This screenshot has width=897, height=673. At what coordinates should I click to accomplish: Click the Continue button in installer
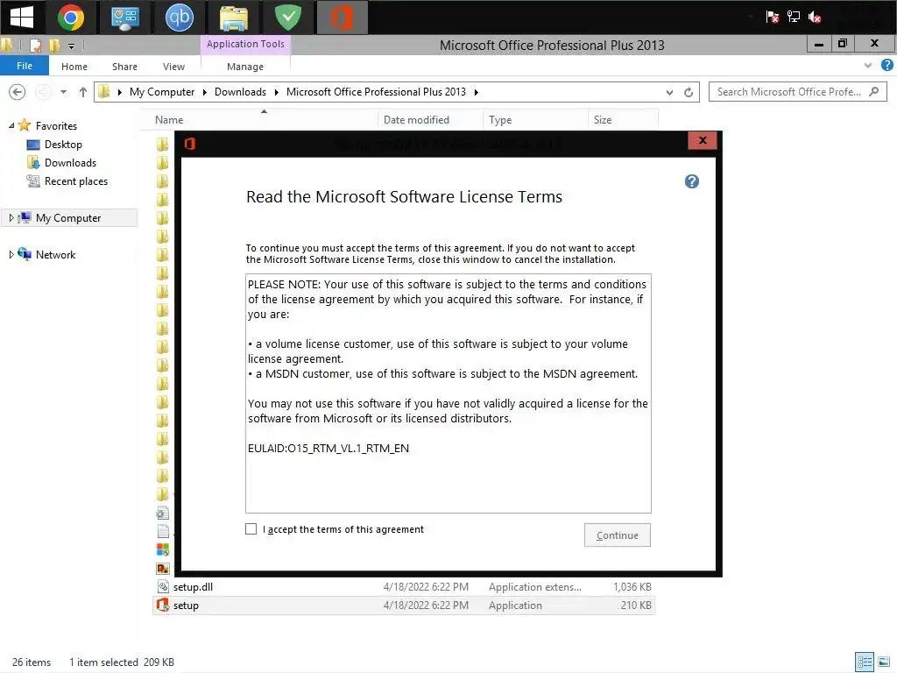click(618, 535)
